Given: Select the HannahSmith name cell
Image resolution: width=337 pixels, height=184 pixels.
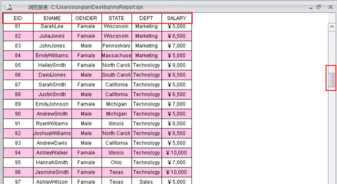Looking at the screenshot, I should (x=53, y=163).
